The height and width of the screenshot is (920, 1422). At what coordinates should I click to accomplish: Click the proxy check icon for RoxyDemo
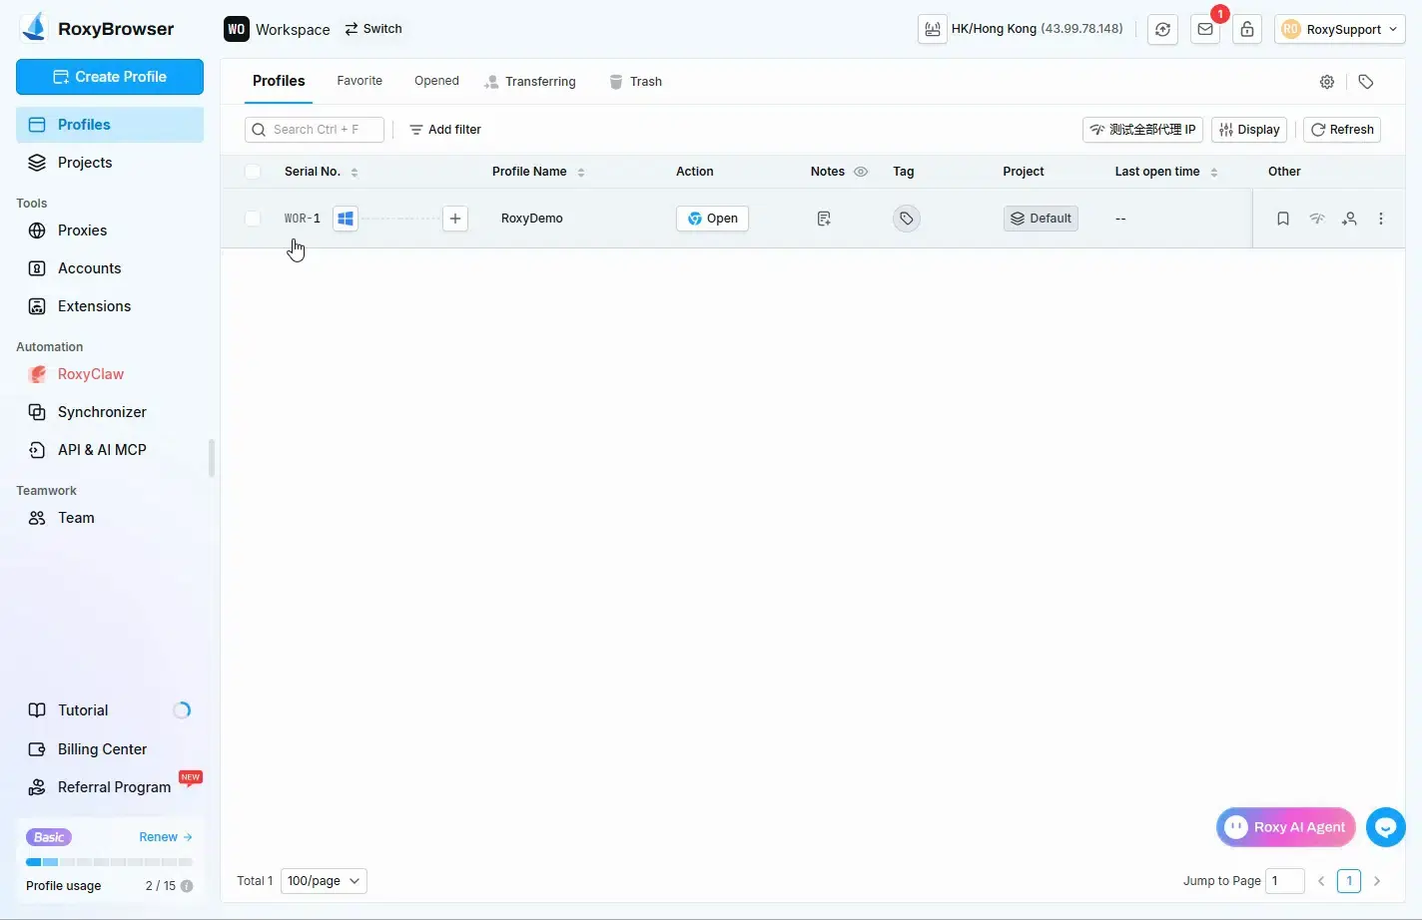click(x=1317, y=219)
